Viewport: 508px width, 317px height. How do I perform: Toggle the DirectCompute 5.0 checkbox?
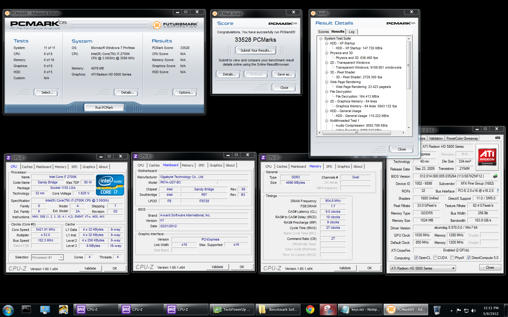469,258
